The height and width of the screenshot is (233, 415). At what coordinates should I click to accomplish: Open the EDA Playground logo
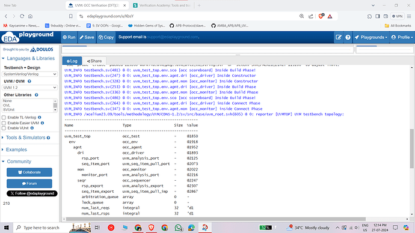point(27,37)
